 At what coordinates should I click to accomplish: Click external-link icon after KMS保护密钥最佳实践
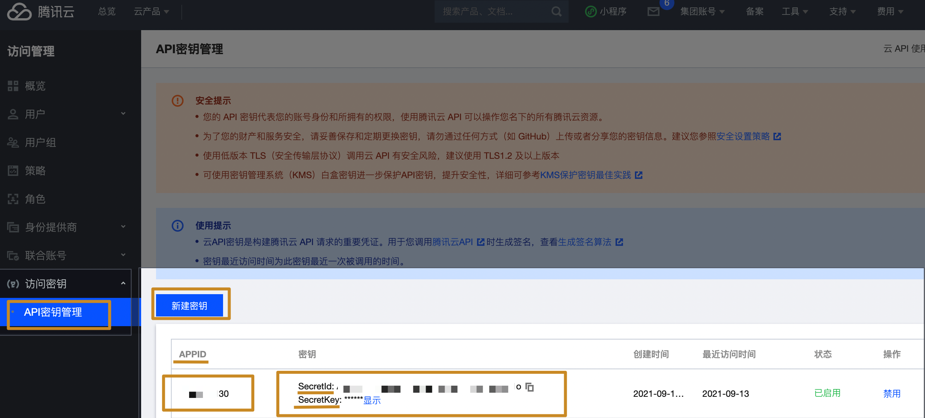(639, 175)
